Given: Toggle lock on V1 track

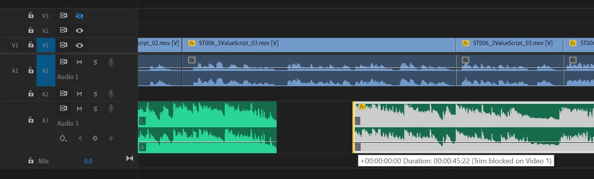Looking at the screenshot, I should pos(31,45).
